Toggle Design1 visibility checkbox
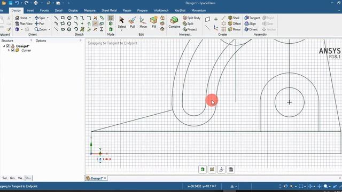The image size is (342, 192). (x=8, y=46)
